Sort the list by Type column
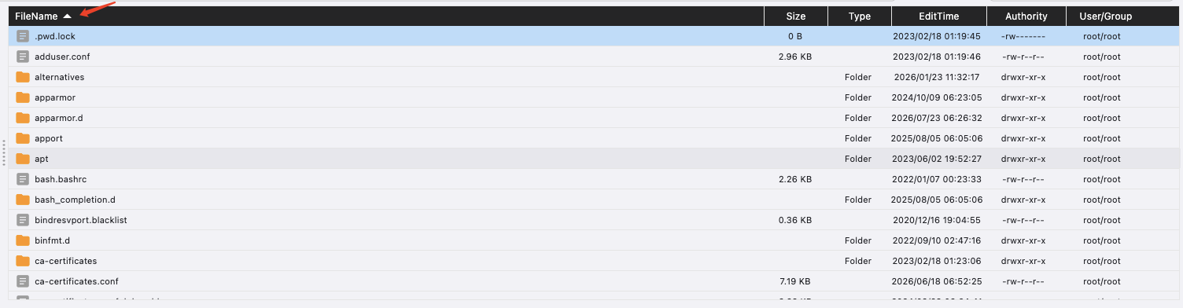The height and width of the screenshot is (308, 1183). pyautogui.click(x=860, y=16)
